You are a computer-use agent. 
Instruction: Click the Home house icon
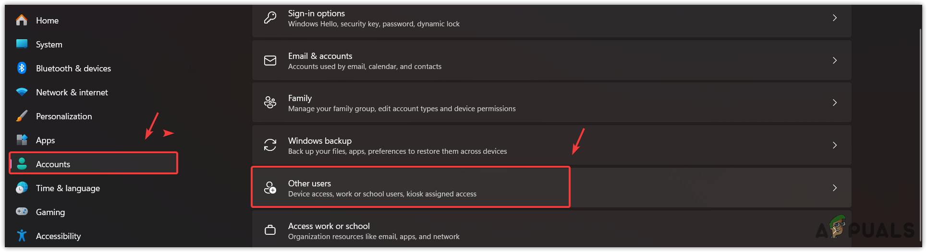pyautogui.click(x=22, y=20)
